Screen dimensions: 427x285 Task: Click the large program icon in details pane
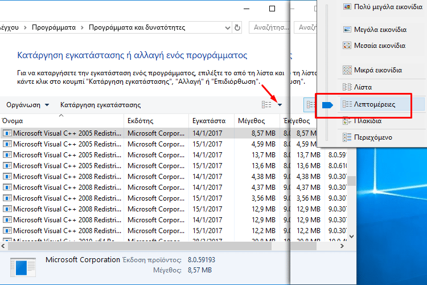[23, 267]
